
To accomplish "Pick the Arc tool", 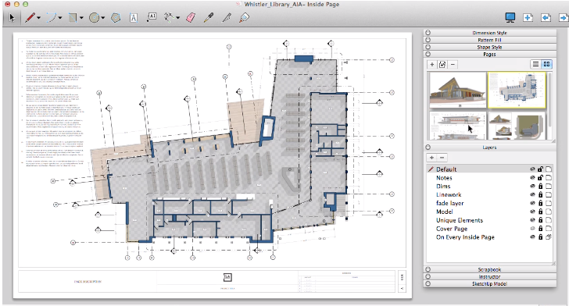I will [51, 18].
